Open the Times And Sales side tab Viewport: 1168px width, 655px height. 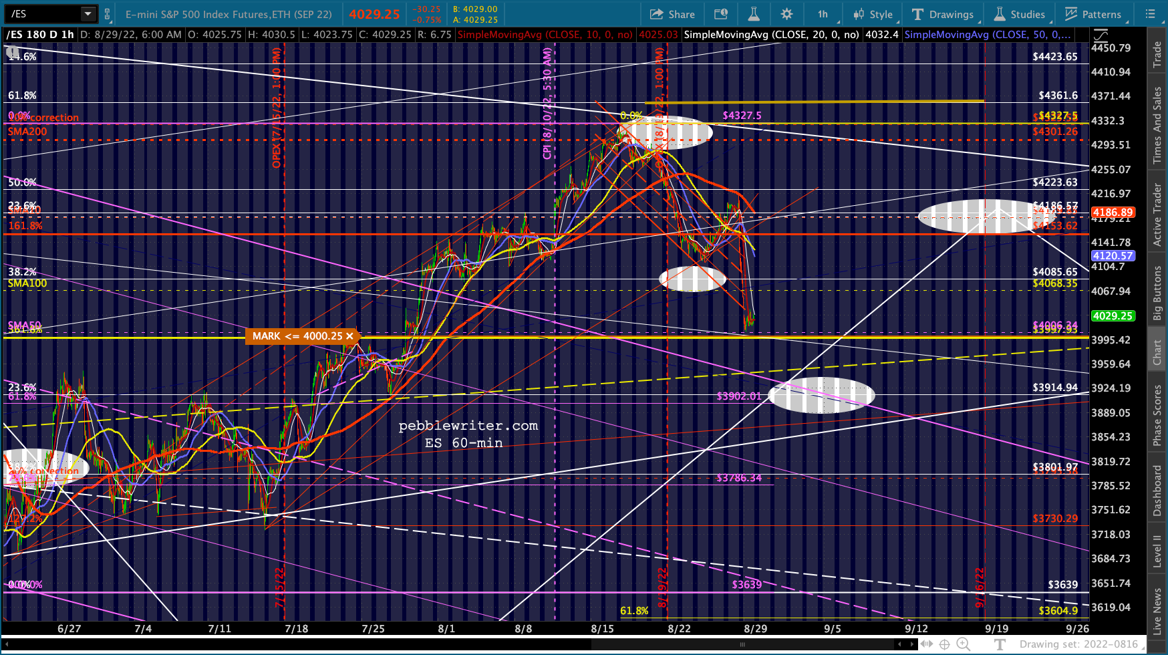click(x=1157, y=126)
